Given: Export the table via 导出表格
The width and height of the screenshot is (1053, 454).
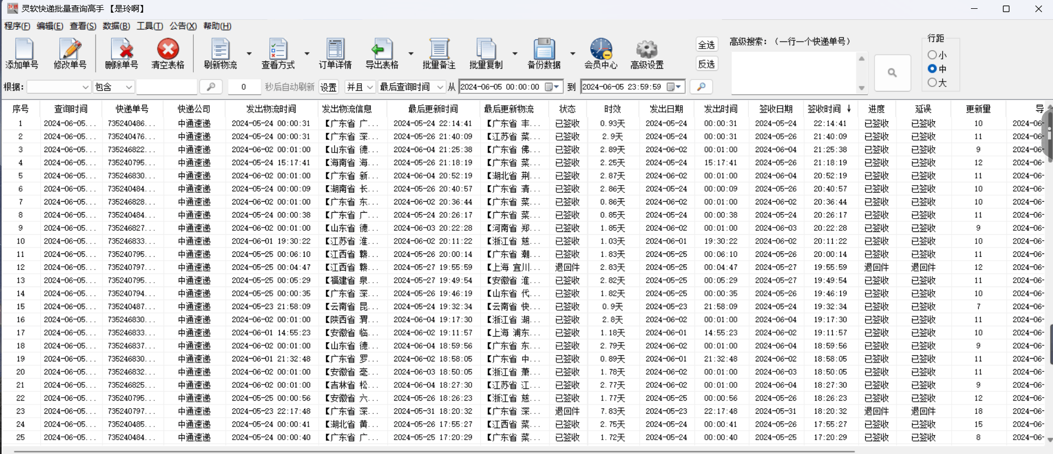Looking at the screenshot, I should coord(382,53).
